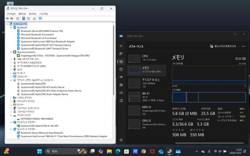Expand the センサー category
The height and width of the screenshot is (156, 250).
[x=11, y=105]
